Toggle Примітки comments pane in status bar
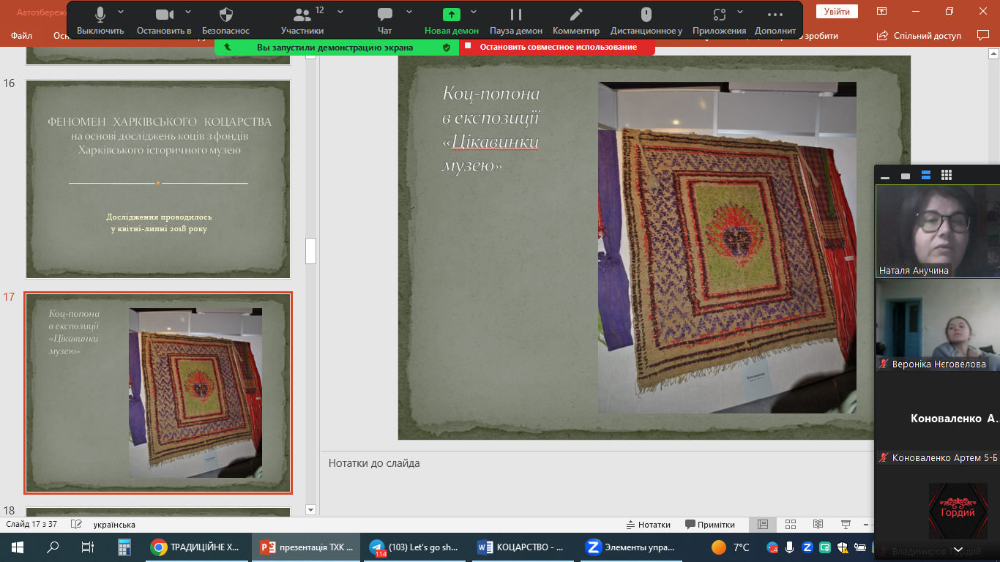Screen dimensions: 1000x562 [x=710, y=525]
